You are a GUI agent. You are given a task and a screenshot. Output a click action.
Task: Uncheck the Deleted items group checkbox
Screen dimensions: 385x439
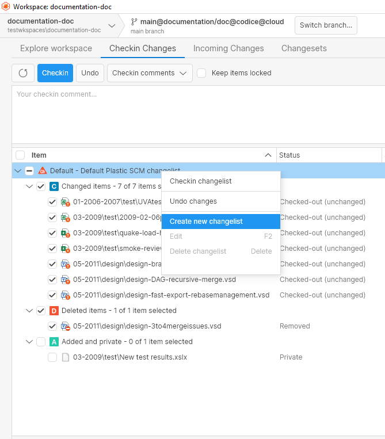pyautogui.click(x=41, y=311)
